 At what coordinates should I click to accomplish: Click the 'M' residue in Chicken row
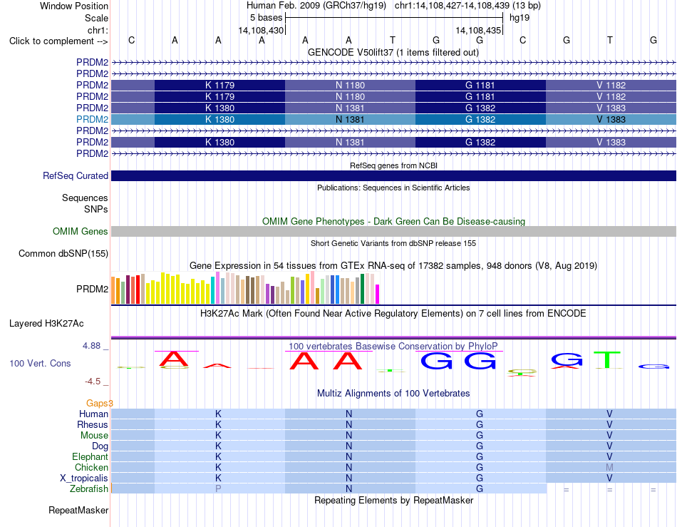[x=609, y=467]
